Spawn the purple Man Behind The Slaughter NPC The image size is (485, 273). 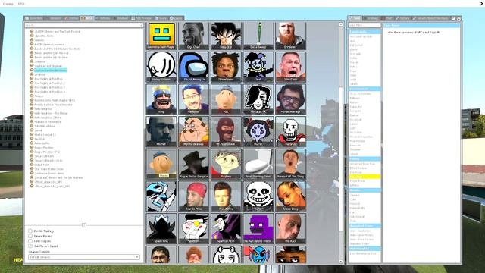point(258,228)
